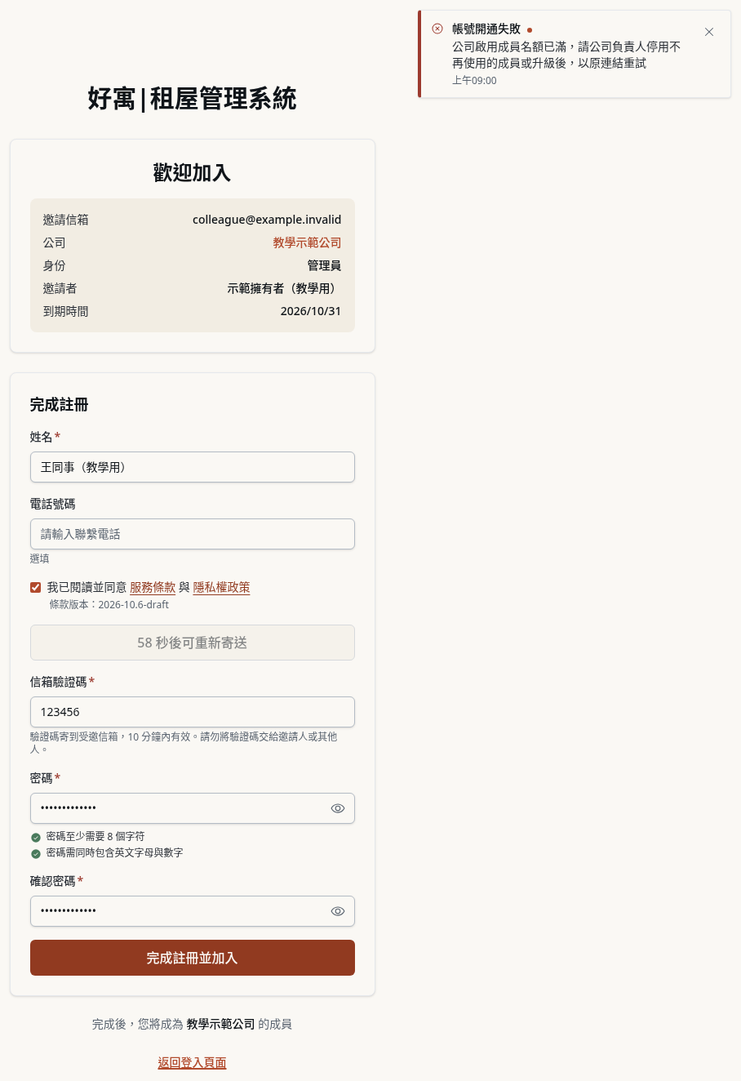Click the notification timestamp 上午09:00
Viewport: 741px width, 1081px height.
point(474,80)
